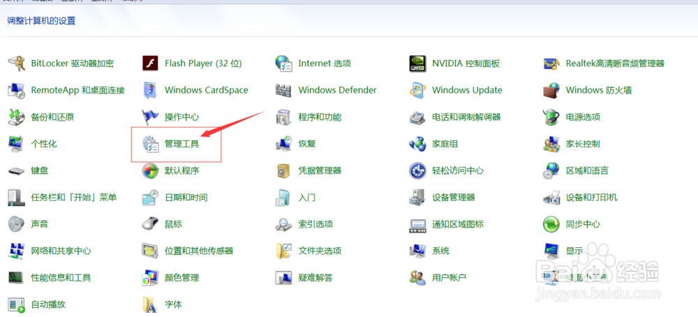Click the Windows Defender wall icon
Screen dimensions: 698x317
[284, 90]
